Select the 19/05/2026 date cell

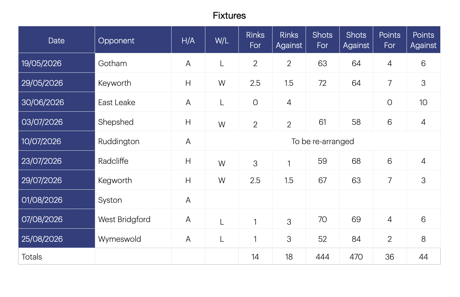coord(57,63)
